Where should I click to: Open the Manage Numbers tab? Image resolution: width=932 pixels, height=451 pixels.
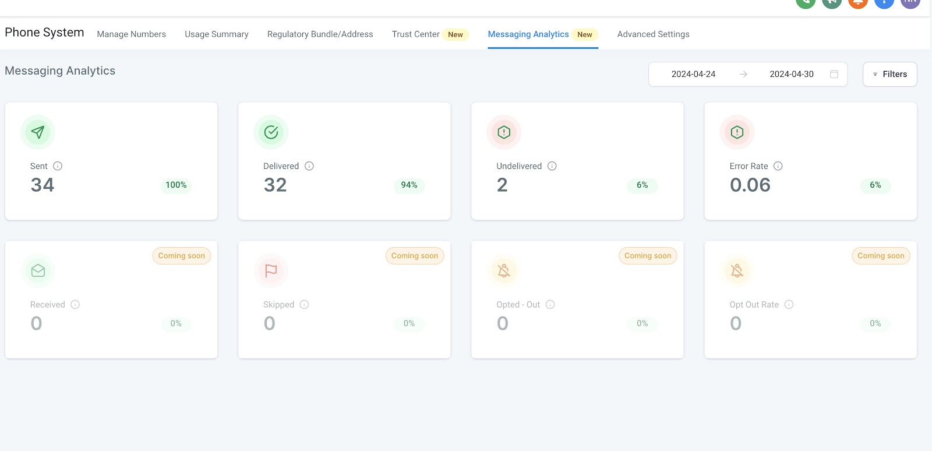[x=132, y=34]
